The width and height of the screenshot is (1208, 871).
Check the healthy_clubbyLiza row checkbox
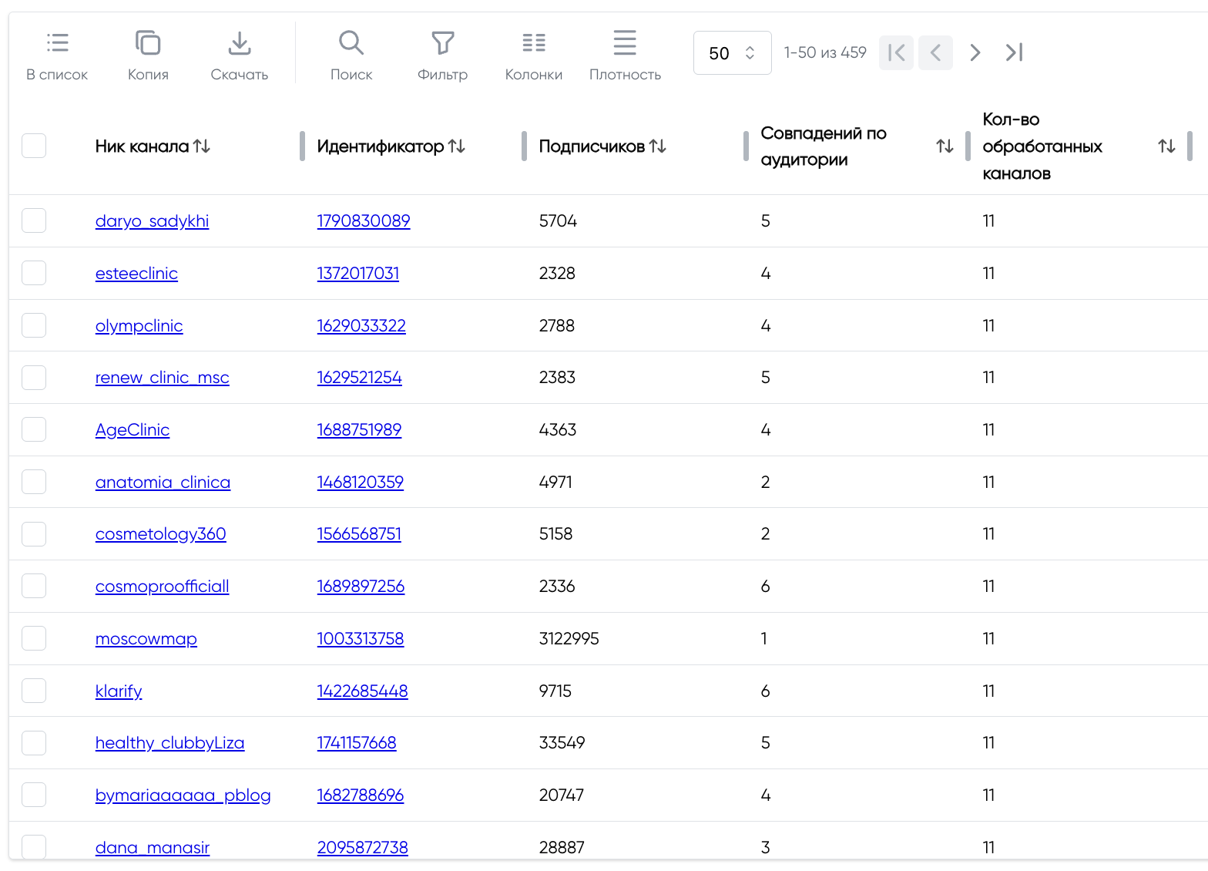(x=34, y=743)
